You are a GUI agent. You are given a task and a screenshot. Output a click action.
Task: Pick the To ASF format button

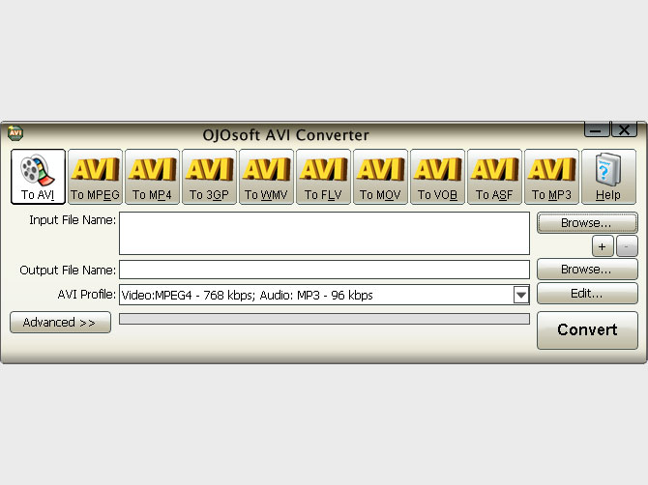coord(494,177)
